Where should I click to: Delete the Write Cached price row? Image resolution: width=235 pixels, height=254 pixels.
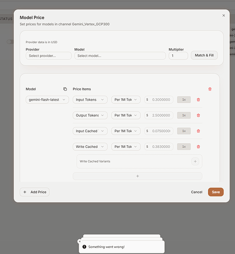point(198,147)
